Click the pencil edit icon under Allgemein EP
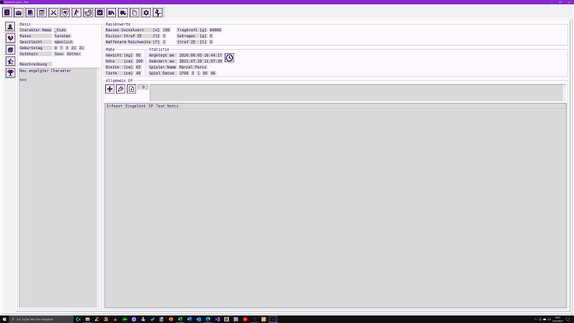This screenshot has width=574, height=323. [x=121, y=89]
